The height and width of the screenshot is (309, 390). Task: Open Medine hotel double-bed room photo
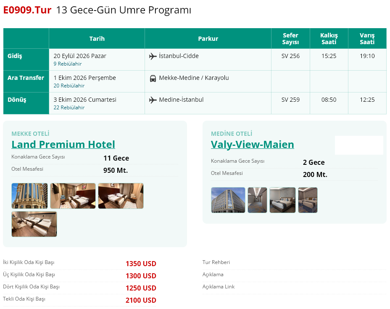tap(282, 200)
